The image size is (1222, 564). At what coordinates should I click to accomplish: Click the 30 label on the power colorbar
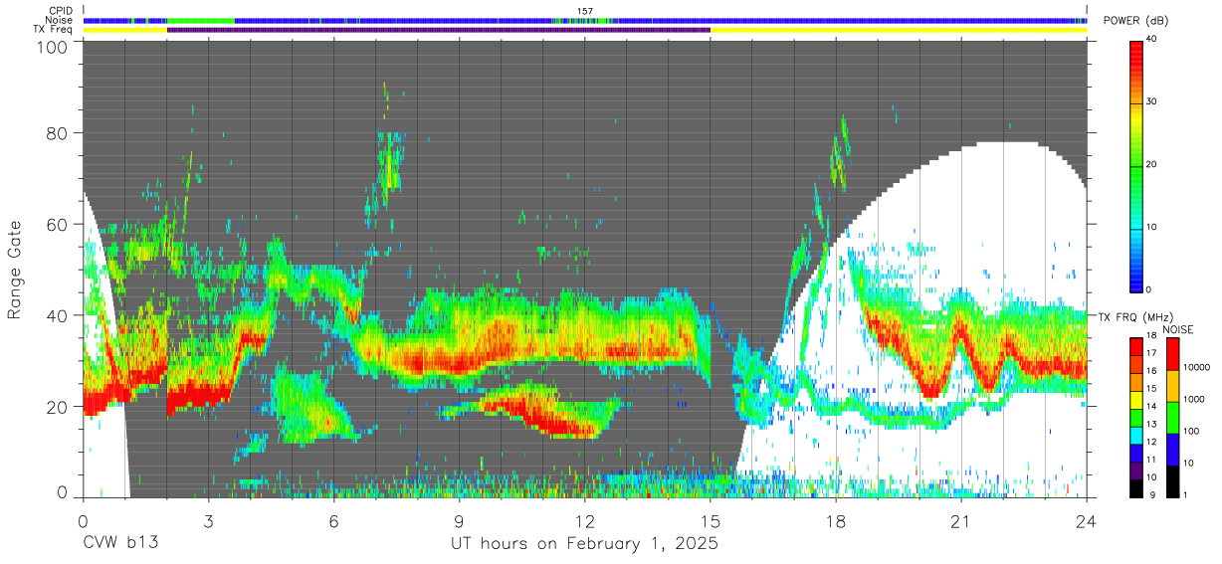pos(1153,101)
